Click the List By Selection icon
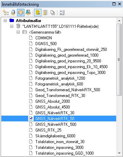 [28, 13]
